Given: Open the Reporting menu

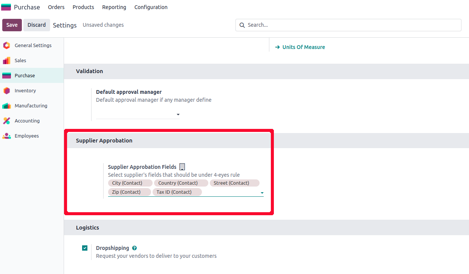Looking at the screenshot, I should tap(114, 7).
